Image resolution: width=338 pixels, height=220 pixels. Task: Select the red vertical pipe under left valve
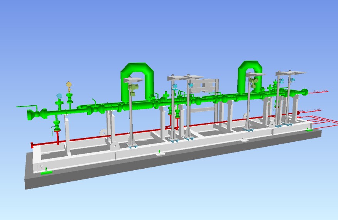pyautogui.click(x=58, y=138)
